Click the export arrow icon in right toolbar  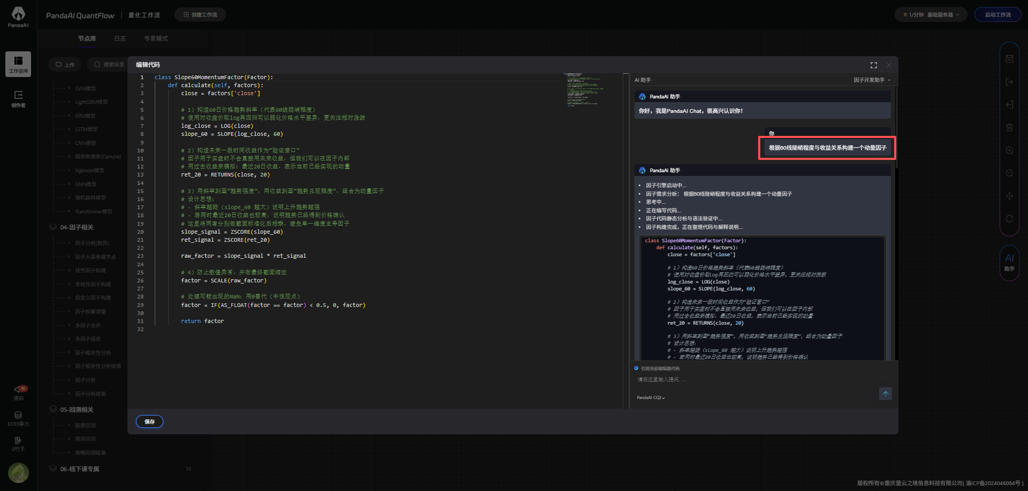click(x=1009, y=82)
